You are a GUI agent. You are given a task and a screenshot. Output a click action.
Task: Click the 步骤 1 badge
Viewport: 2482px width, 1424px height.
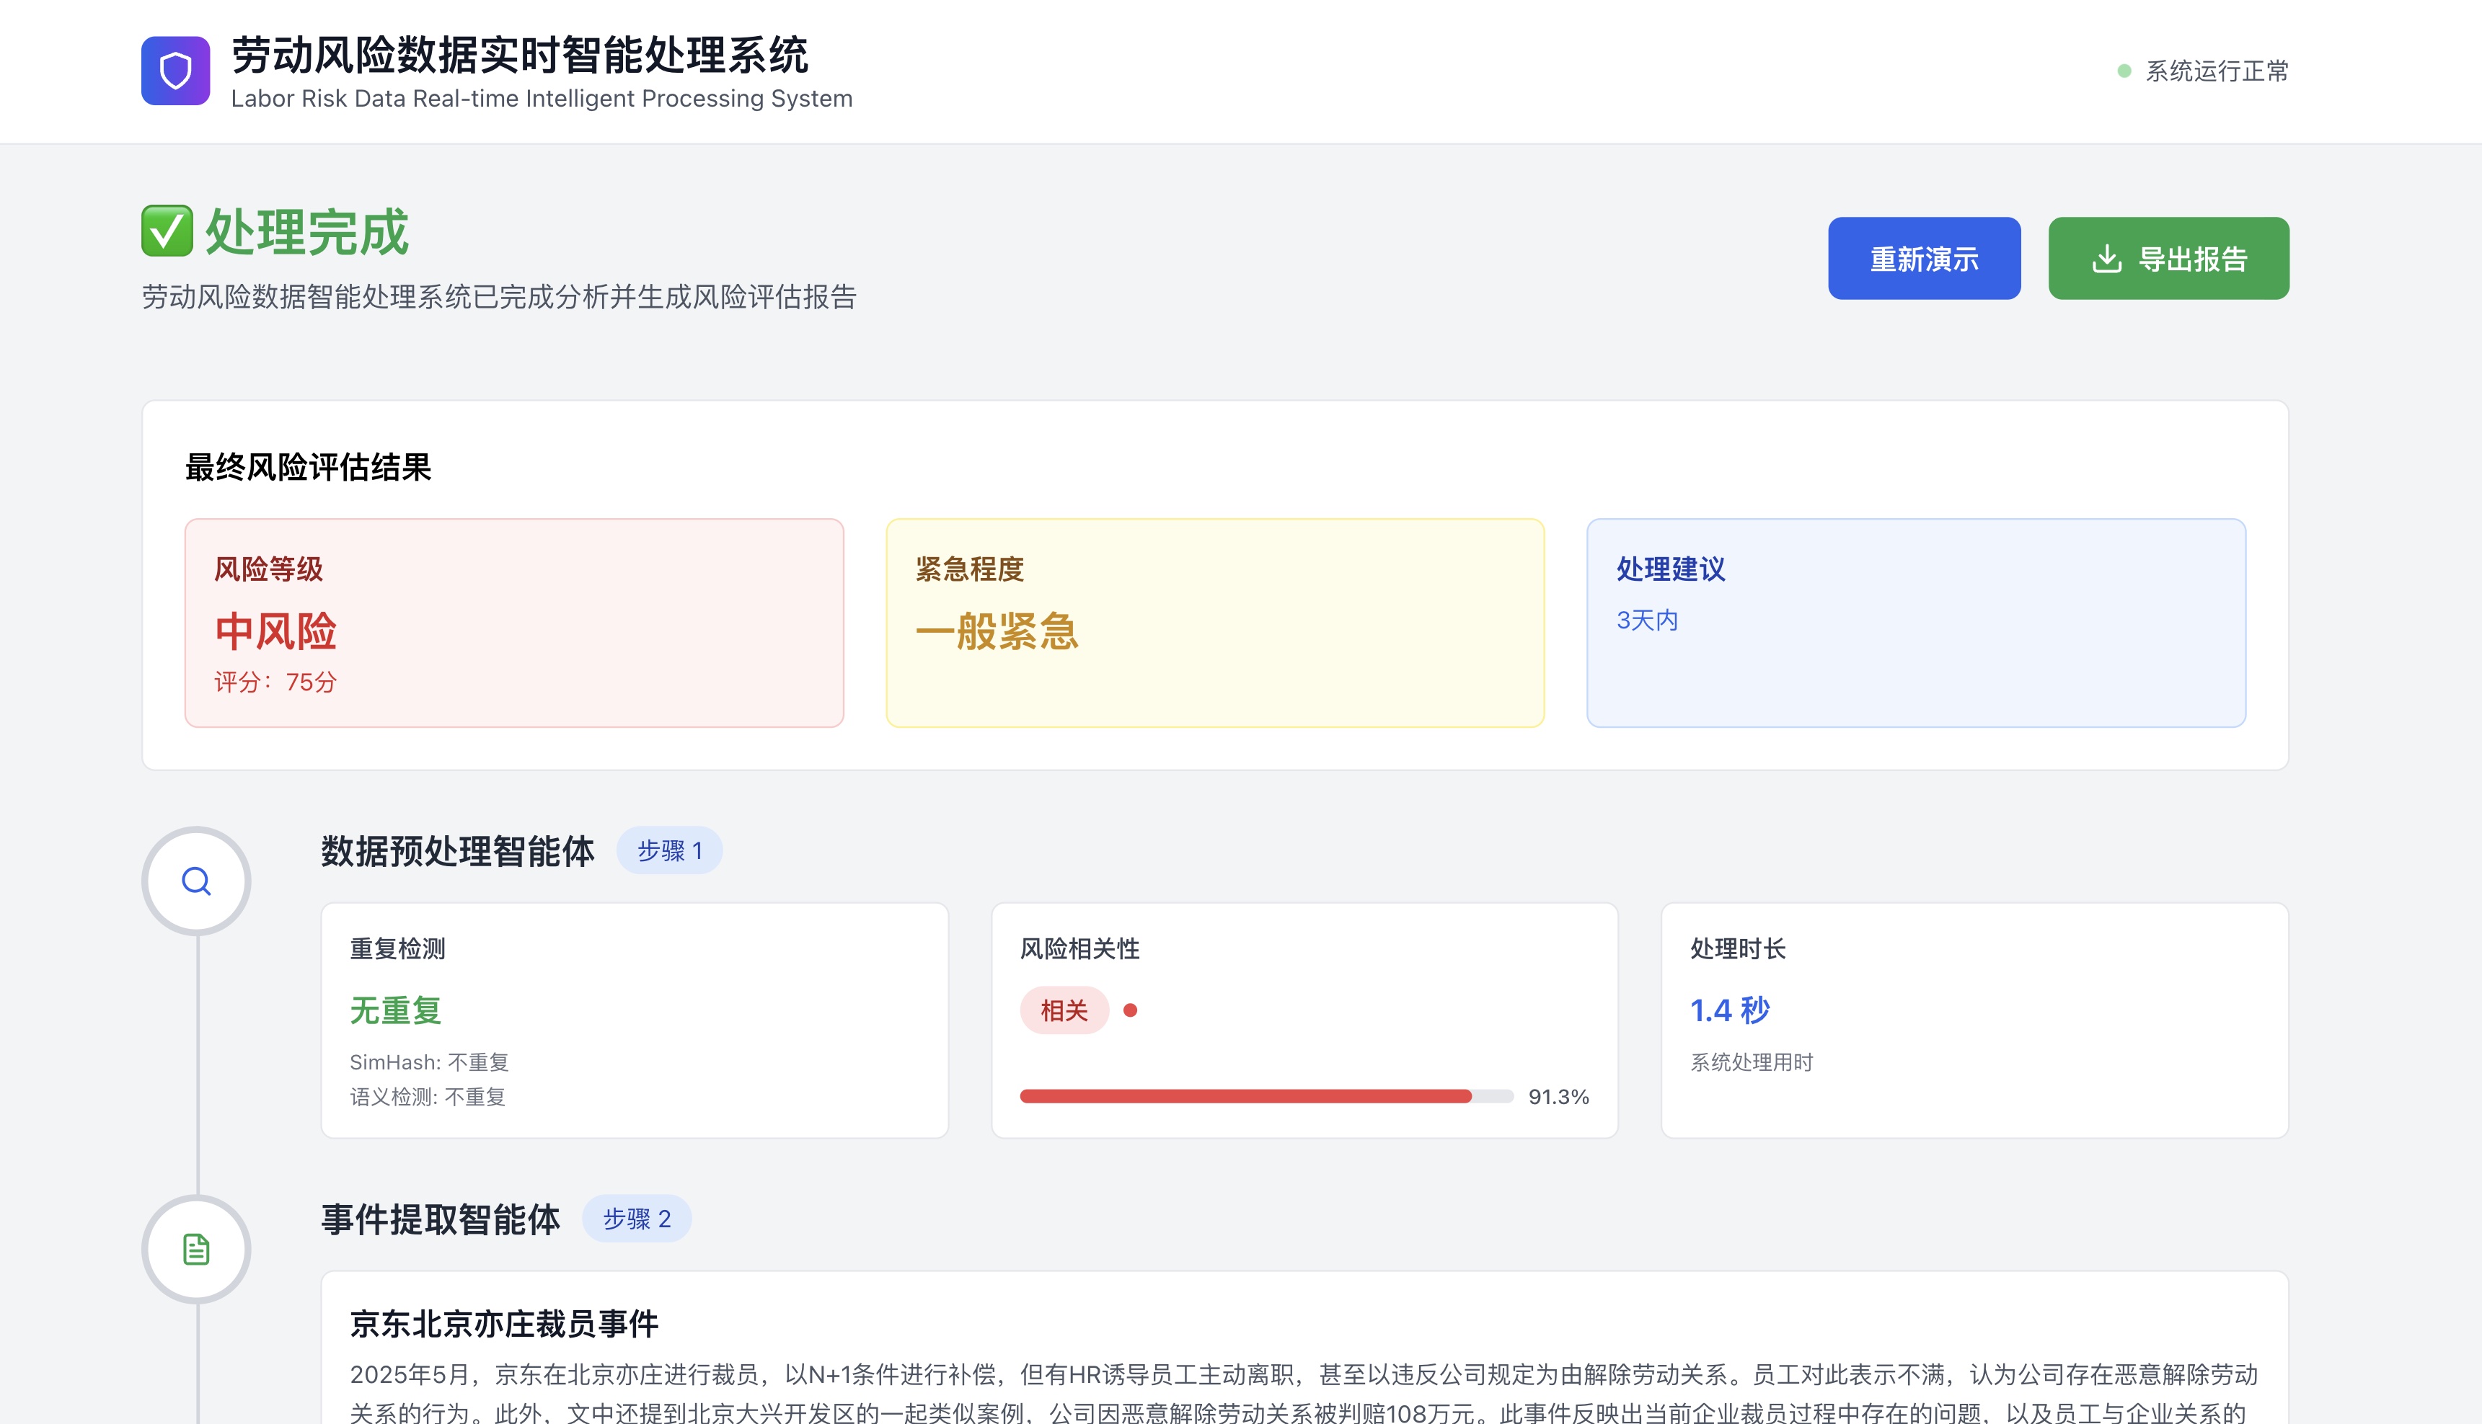click(669, 851)
